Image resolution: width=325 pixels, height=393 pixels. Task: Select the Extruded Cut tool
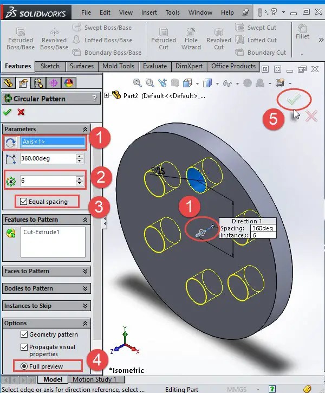pyautogui.click(x=164, y=39)
